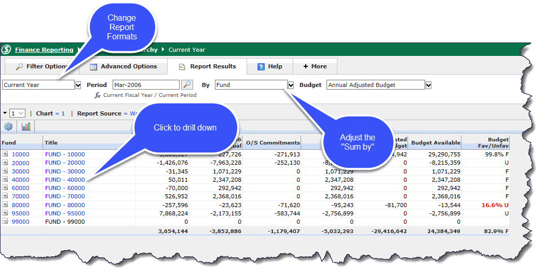Drill down on FUND - 30000 title link
This screenshot has height=275, width=544.
pos(65,171)
